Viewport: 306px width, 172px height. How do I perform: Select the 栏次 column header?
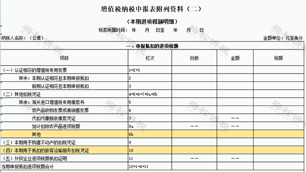150,58
